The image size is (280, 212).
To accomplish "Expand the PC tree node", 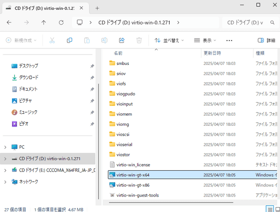I will 5,147.
